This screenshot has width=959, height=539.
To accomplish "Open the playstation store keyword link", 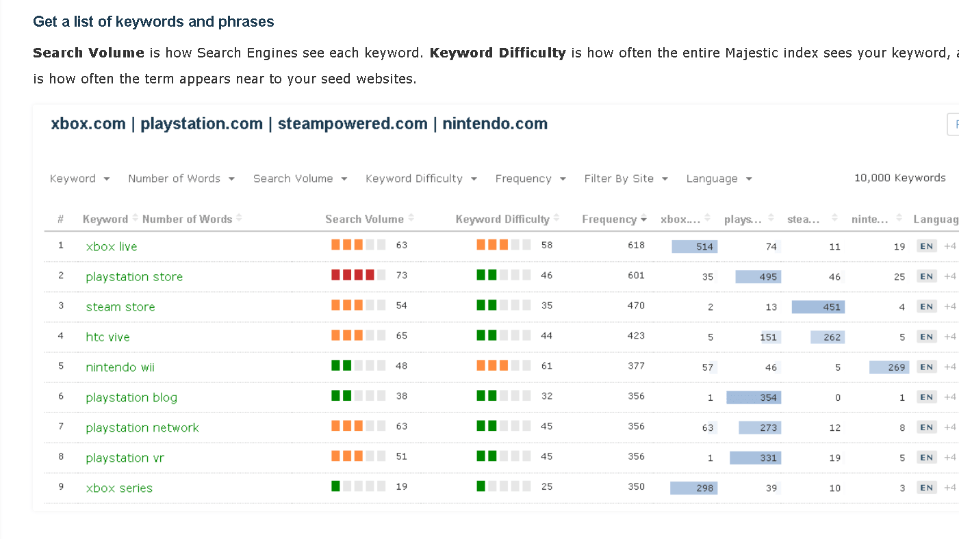I will pos(134,276).
